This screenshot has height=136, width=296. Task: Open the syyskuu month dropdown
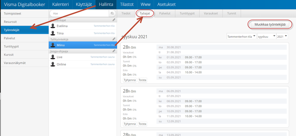266,37
